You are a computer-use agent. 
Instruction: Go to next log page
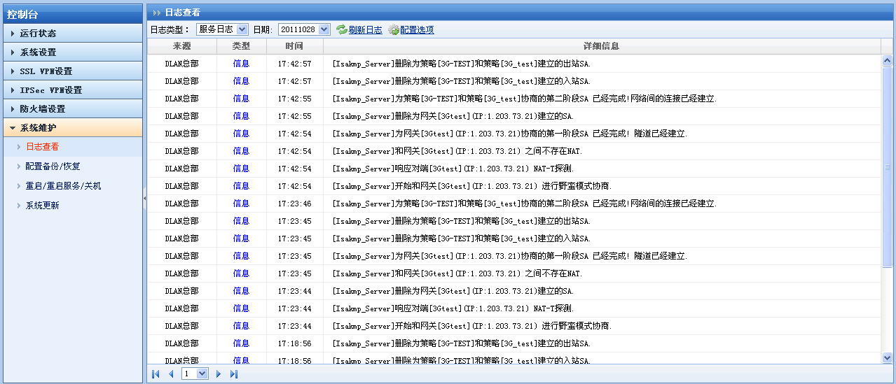[x=219, y=374]
